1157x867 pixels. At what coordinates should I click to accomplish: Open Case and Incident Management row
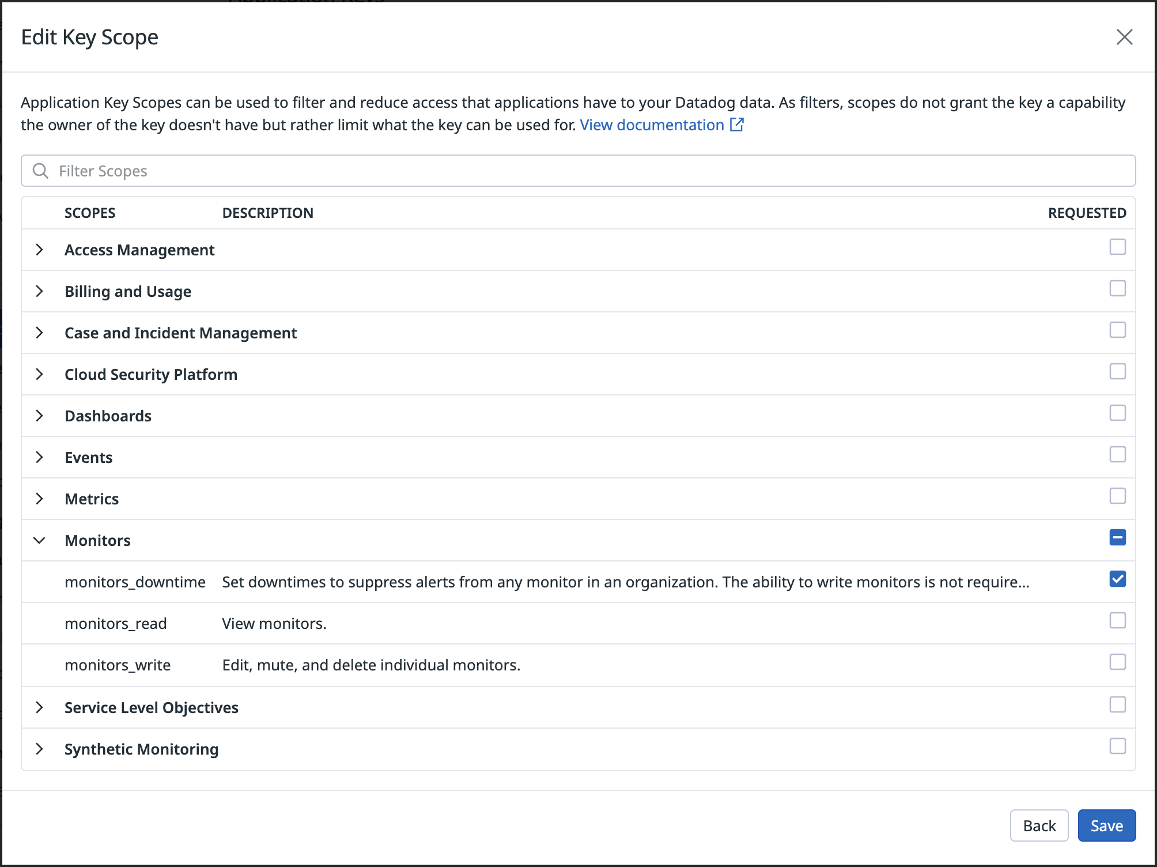pos(180,333)
